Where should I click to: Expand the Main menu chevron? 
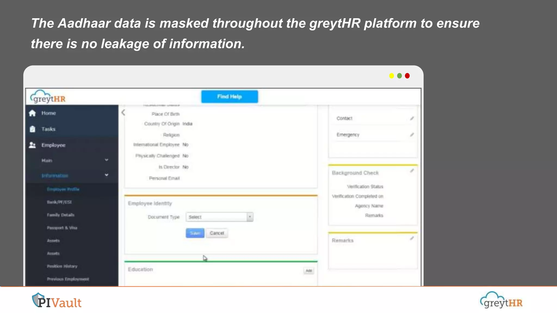107,160
